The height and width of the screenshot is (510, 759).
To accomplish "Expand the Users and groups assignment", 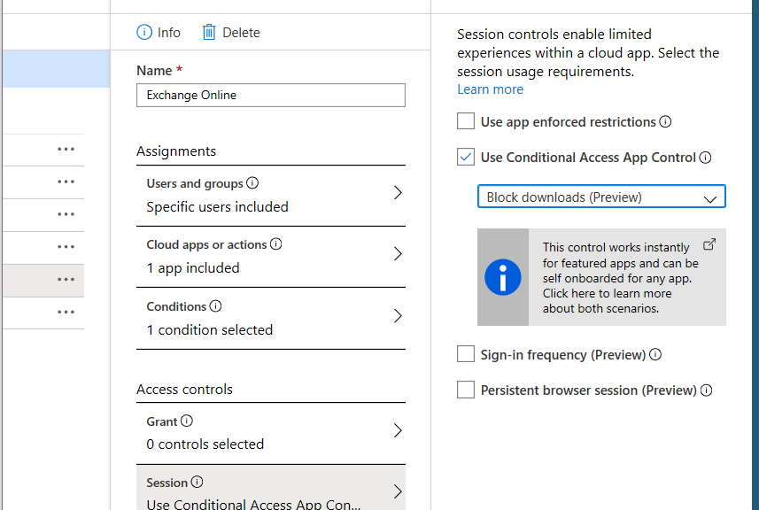I will pos(271,195).
